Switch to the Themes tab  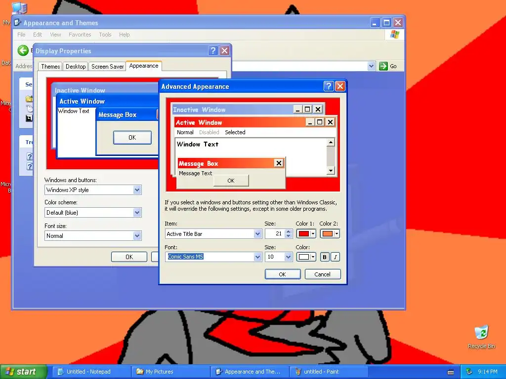coord(50,67)
